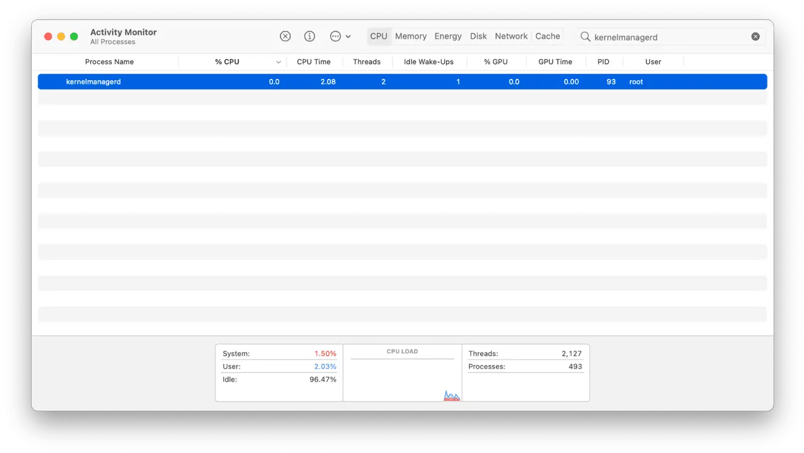
Task: Close the Activity Monitor window
Action: point(48,36)
